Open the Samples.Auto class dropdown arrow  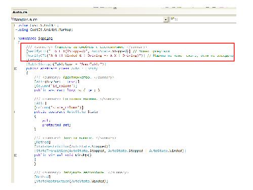pos(166,20)
